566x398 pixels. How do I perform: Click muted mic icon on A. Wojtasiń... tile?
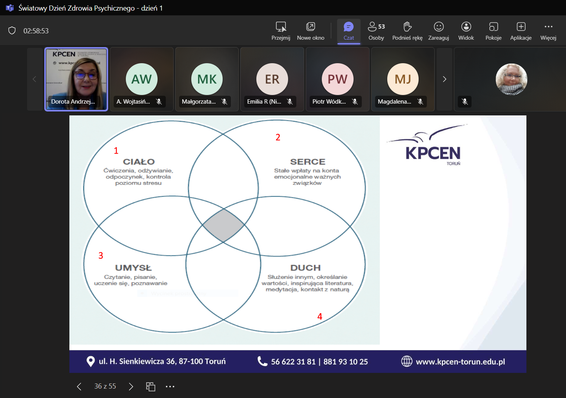[x=159, y=102]
